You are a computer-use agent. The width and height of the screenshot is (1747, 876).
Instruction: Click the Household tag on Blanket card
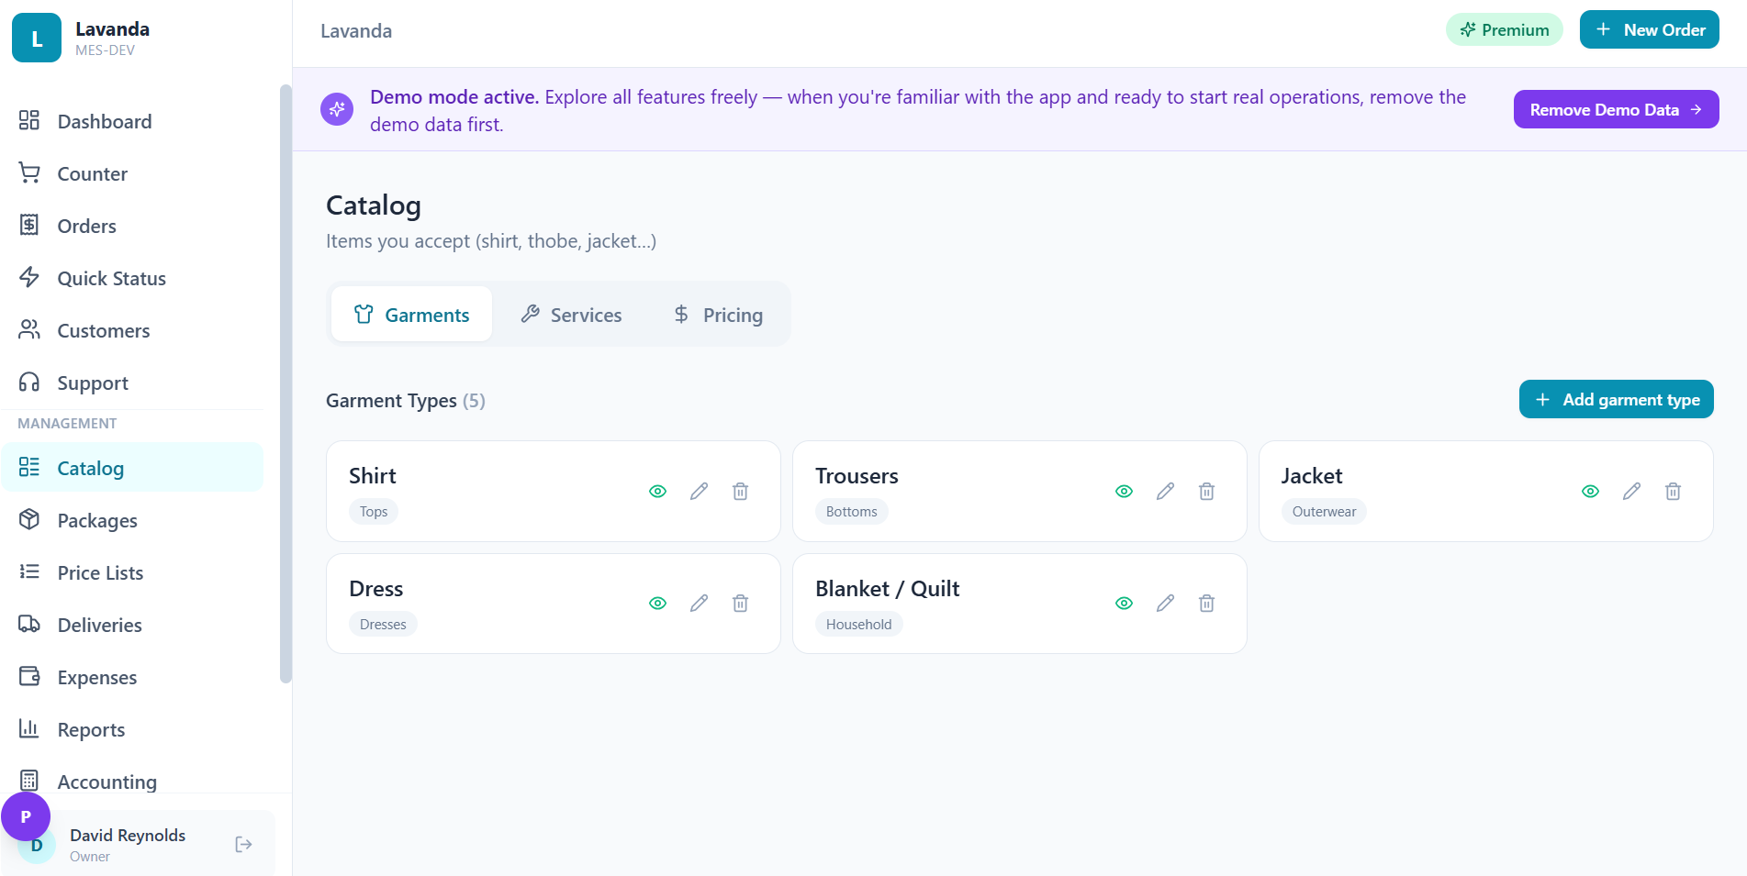click(x=858, y=624)
